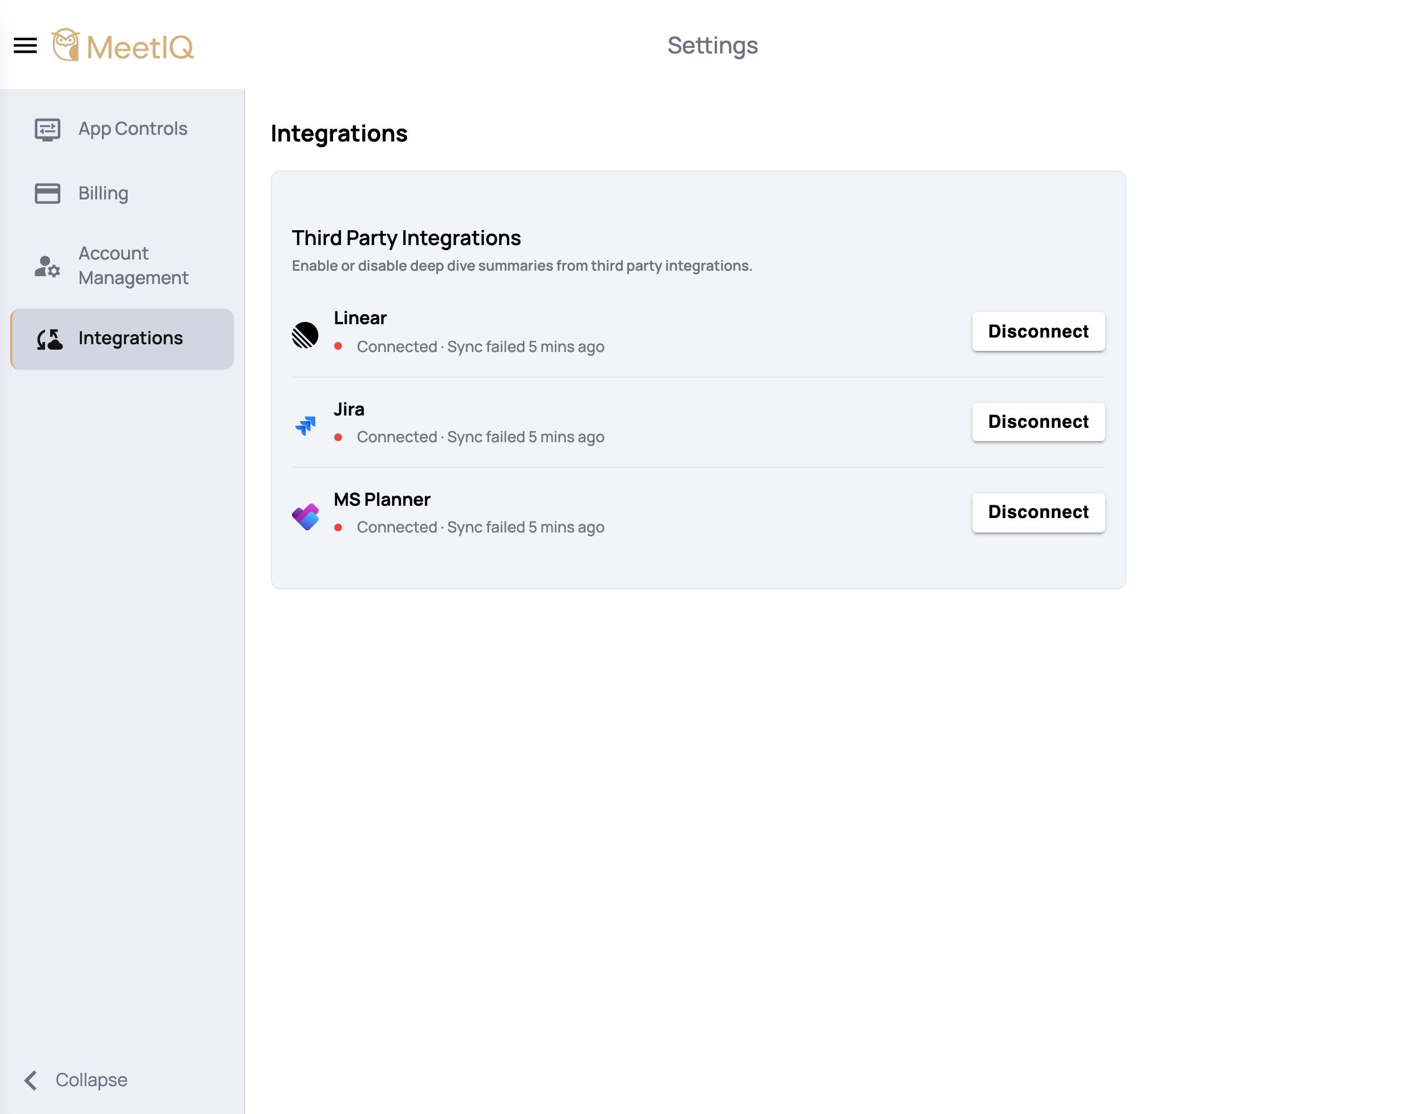
Task: Click the Third Party Integrations heading
Action: coord(406,238)
